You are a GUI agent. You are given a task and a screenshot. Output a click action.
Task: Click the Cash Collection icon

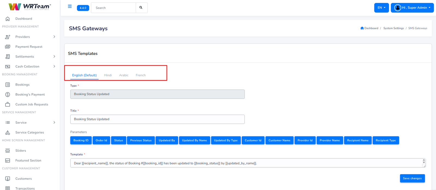point(8,66)
